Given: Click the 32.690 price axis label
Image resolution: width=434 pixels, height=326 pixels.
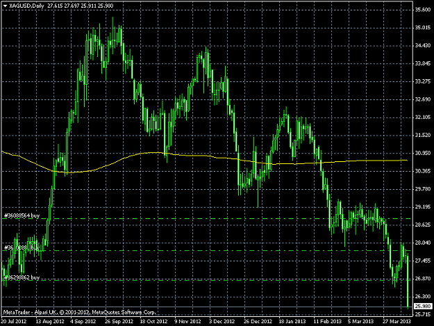Looking at the screenshot, I should [x=423, y=99].
